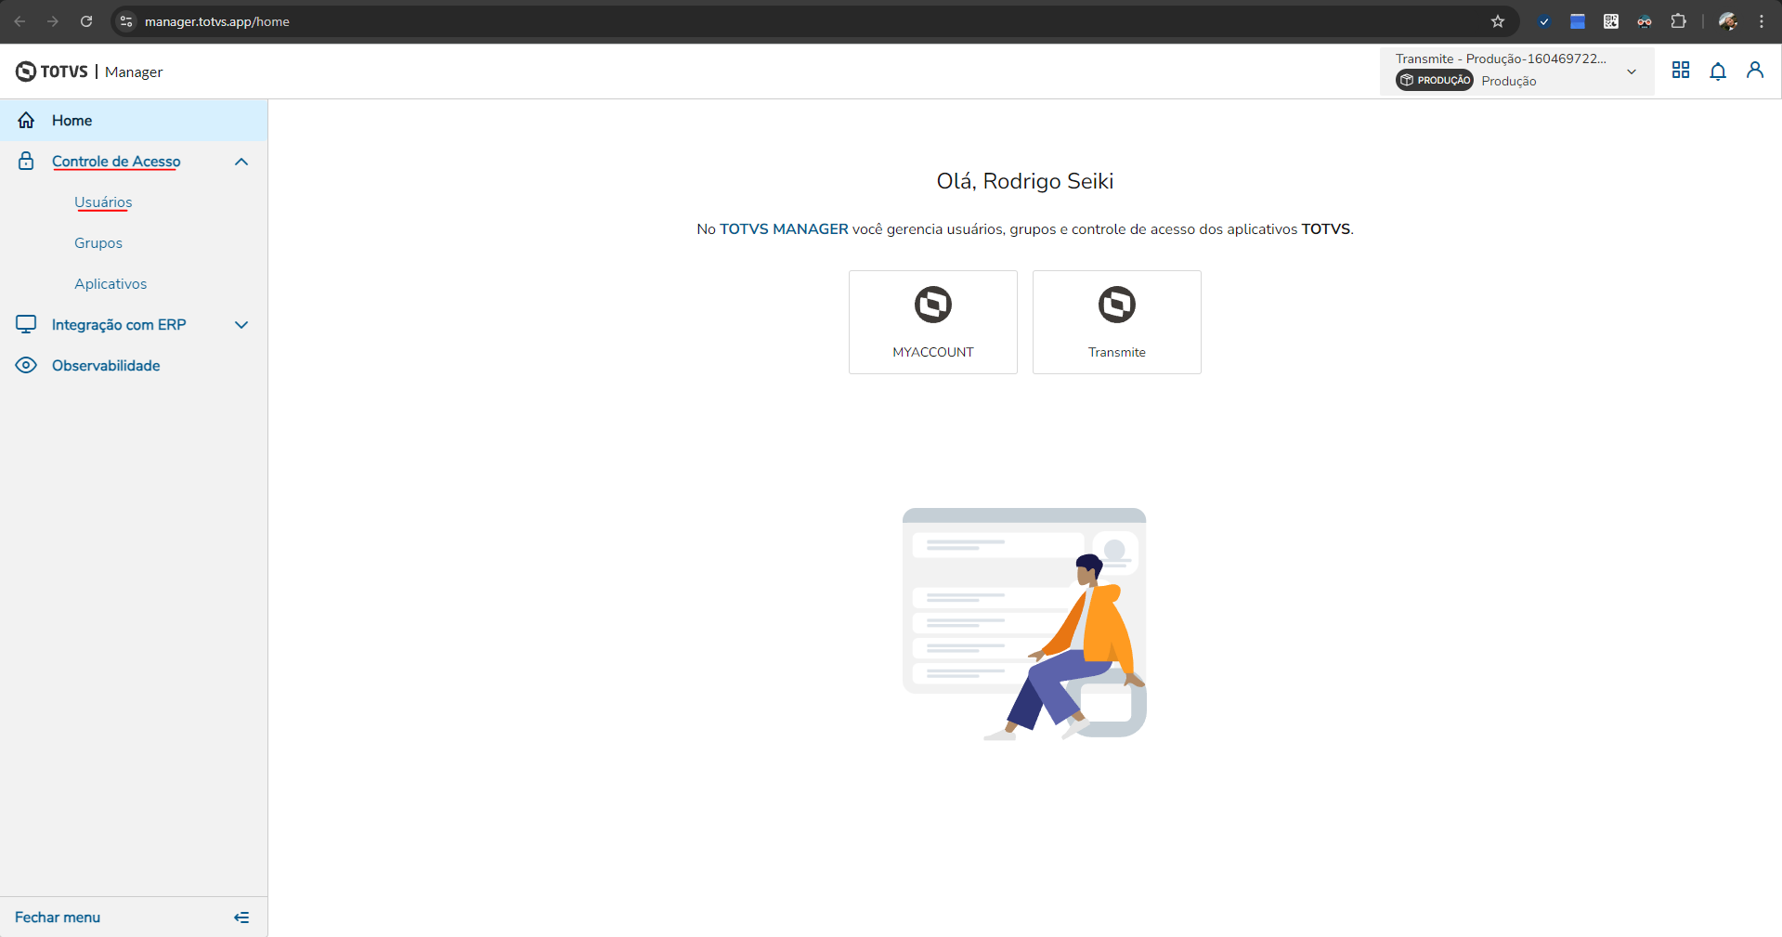
Task: Click the address bar URL manager.totvs.app/home
Action: click(217, 21)
